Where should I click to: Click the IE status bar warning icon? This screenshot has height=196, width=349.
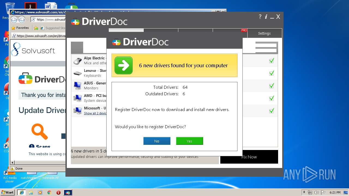[x=12, y=169]
